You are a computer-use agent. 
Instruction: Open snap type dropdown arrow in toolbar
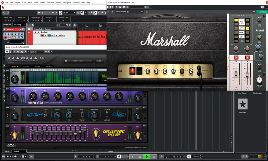pos(86,13)
